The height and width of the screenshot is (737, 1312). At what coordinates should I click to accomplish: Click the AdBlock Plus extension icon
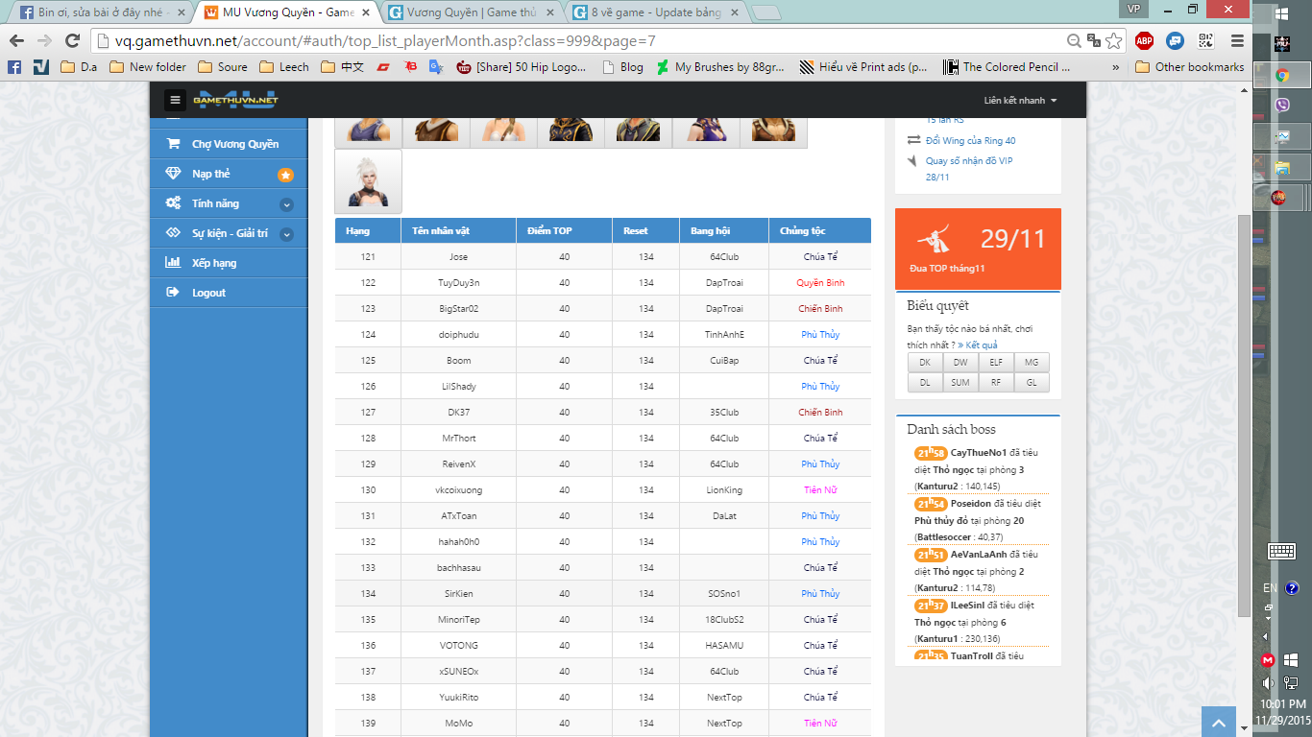1144,40
